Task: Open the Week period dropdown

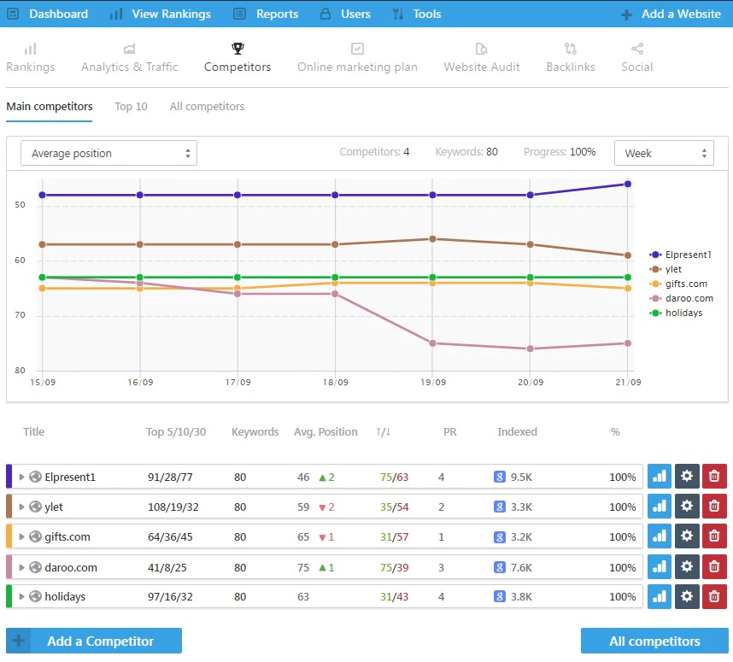Action: click(664, 154)
